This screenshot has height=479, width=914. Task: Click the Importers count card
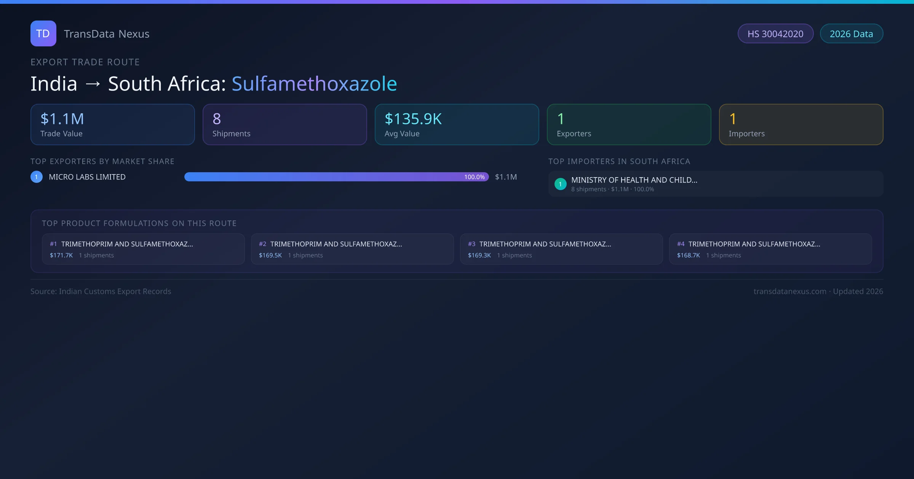click(801, 125)
